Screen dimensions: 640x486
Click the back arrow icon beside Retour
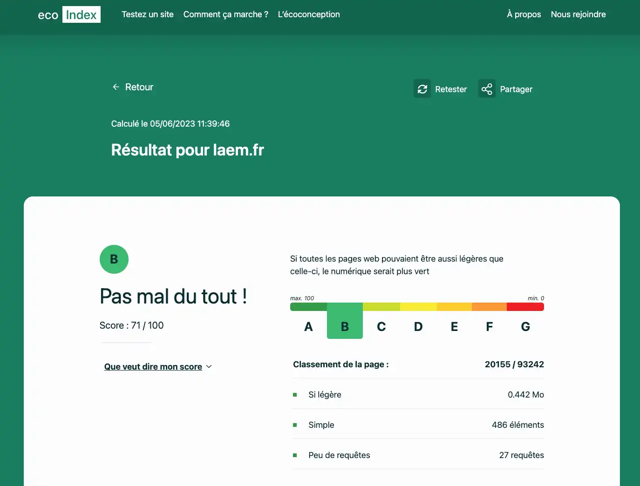[x=116, y=87]
